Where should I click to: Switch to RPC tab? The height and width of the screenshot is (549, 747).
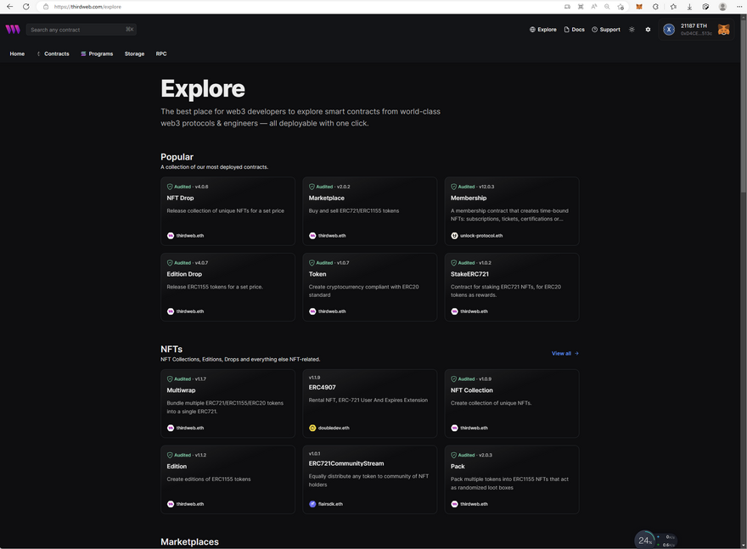point(161,53)
